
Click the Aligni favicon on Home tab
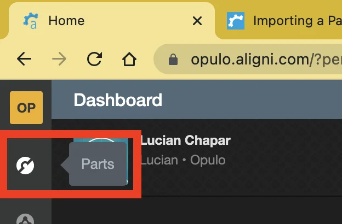coord(31,21)
